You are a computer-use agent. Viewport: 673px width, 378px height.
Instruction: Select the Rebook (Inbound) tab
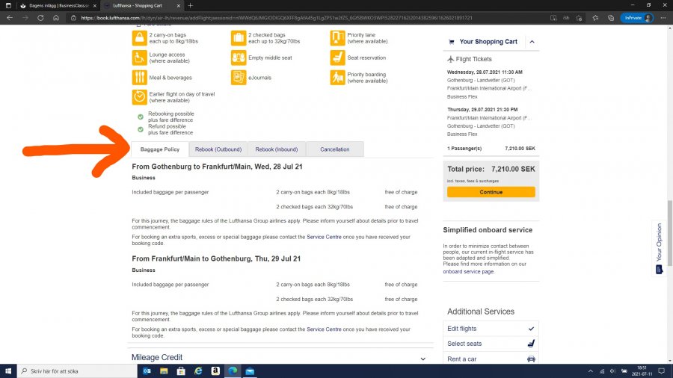(x=276, y=149)
